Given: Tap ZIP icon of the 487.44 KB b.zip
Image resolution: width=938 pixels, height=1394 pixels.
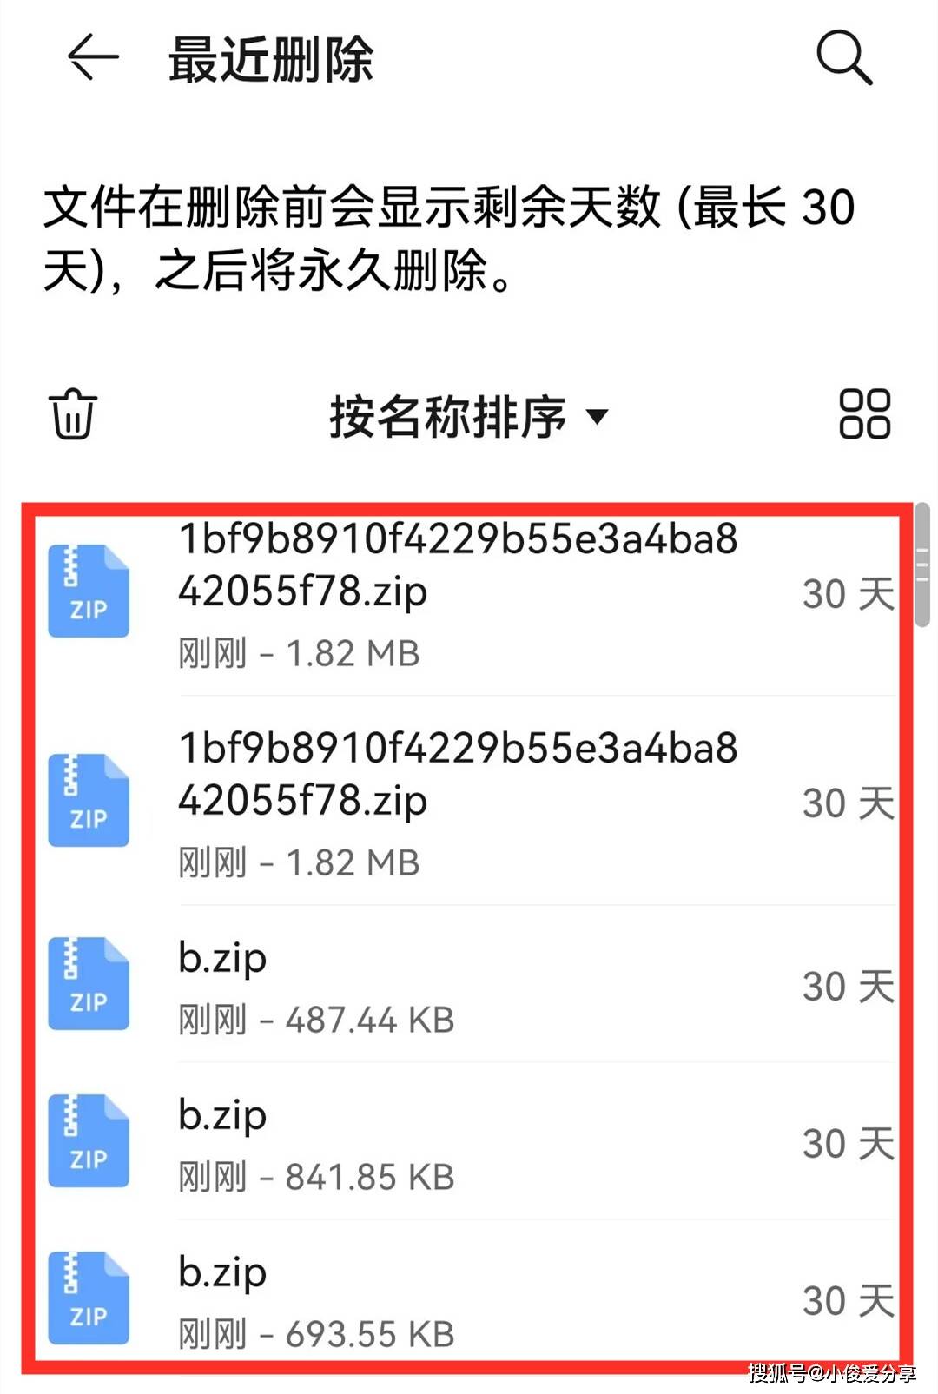Looking at the screenshot, I should (89, 984).
